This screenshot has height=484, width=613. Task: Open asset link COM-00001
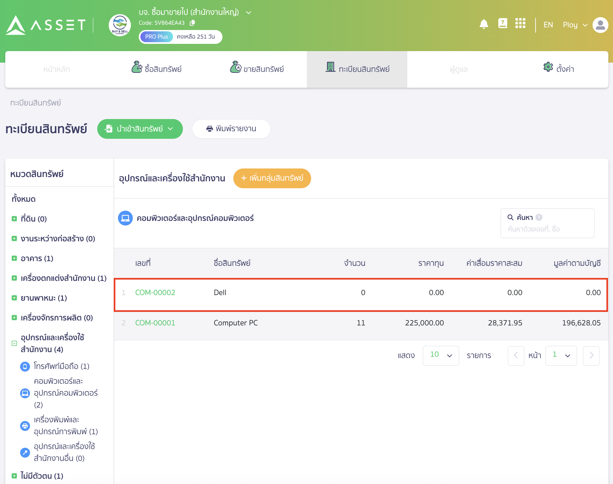pos(155,323)
